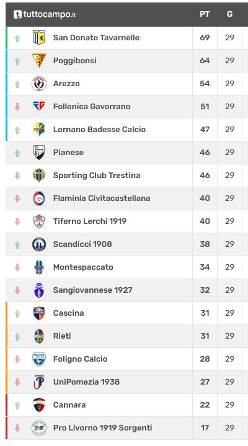Click the Follonica Gavorrano club logo

pos(39,106)
